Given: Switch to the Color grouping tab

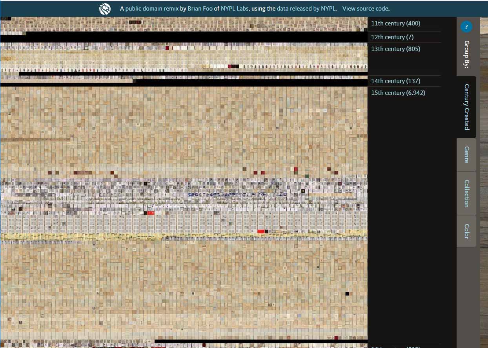Looking at the screenshot, I should (x=466, y=231).
